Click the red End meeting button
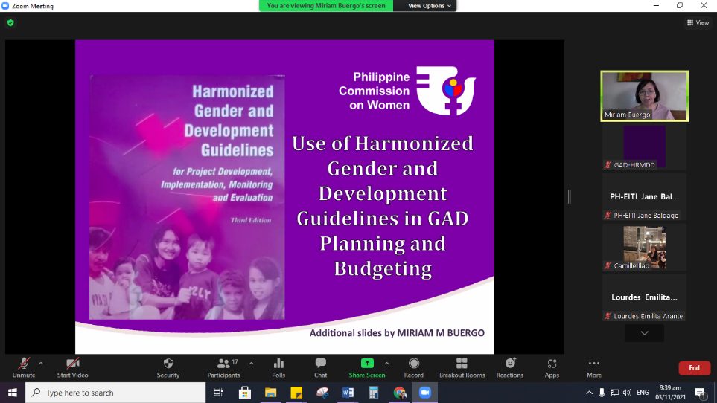 (694, 368)
